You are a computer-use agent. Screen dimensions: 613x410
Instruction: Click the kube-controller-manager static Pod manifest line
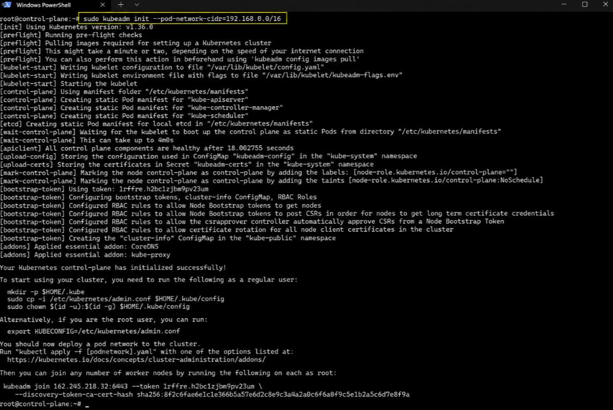coord(142,108)
